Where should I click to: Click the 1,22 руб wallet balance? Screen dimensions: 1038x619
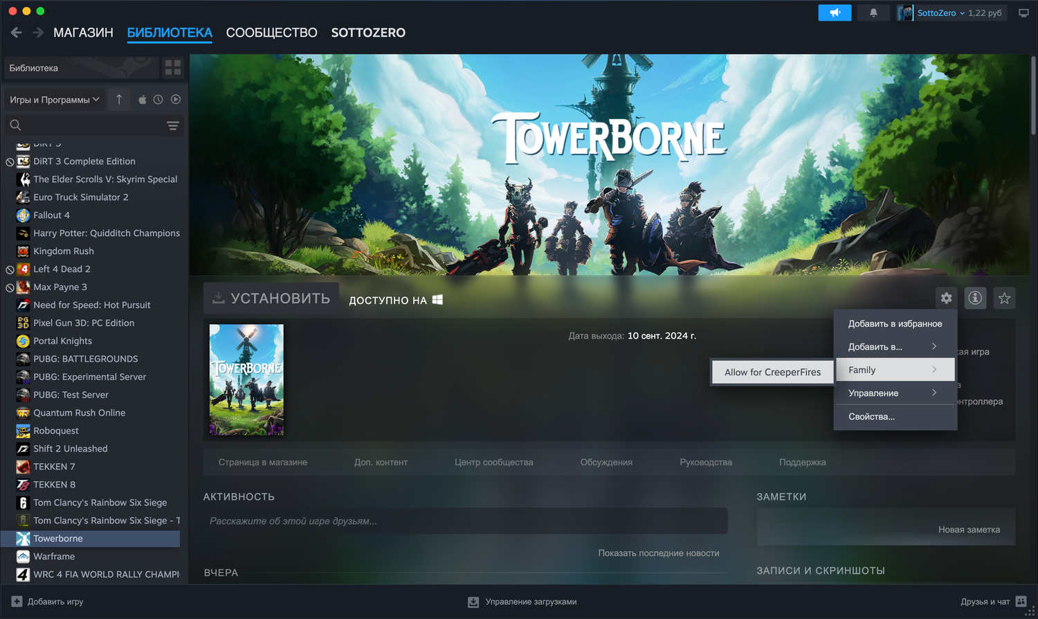[x=985, y=12]
